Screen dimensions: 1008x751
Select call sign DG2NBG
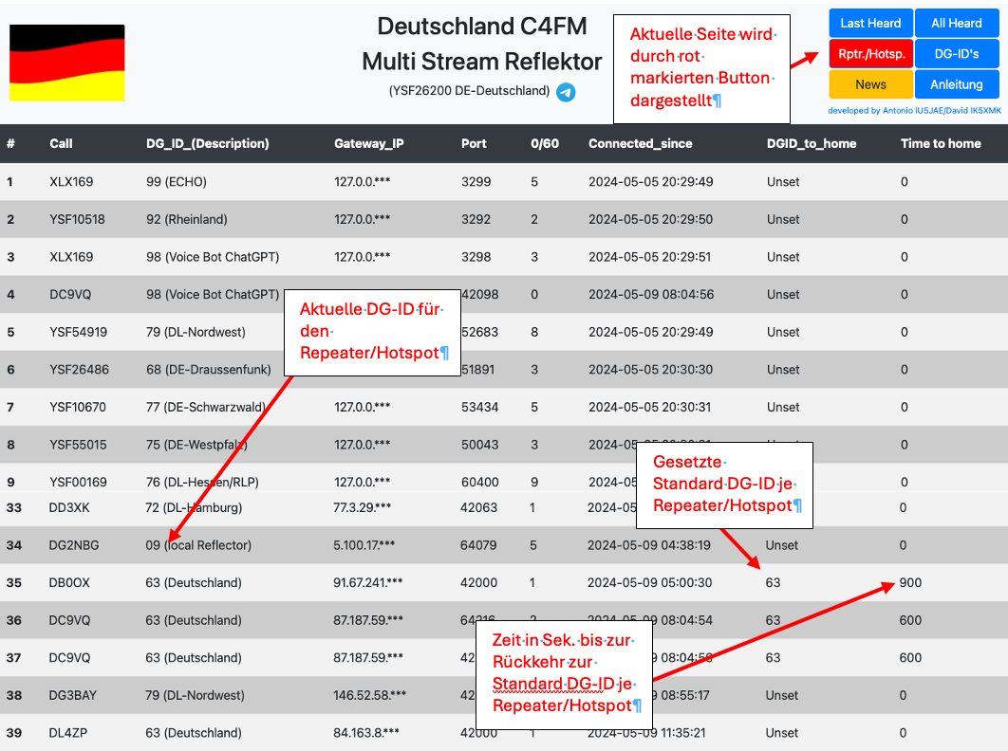pos(74,545)
